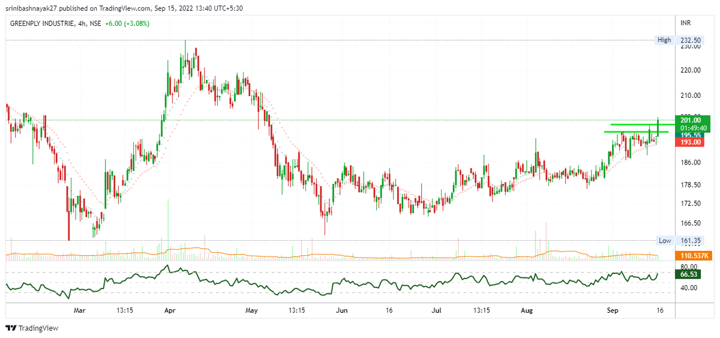This screenshot has width=720, height=338.
Task: Click the 186.00 price axis label
Action: (x=690, y=162)
